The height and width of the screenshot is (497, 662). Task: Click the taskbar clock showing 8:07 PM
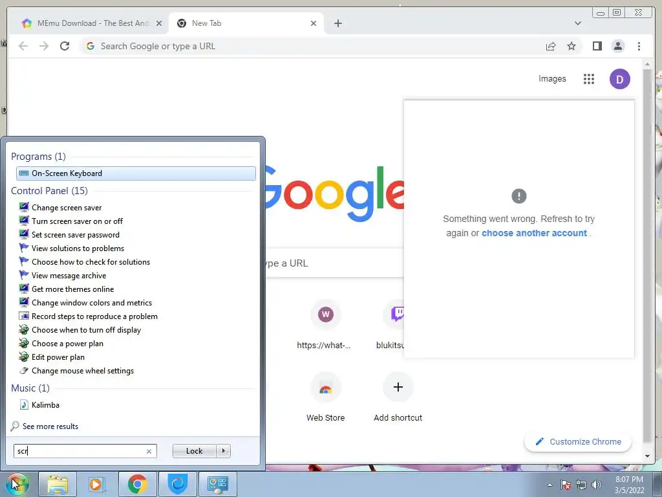pyautogui.click(x=629, y=485)
